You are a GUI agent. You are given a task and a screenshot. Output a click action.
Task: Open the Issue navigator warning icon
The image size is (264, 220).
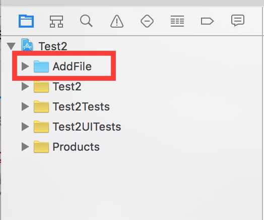(117, 21)
